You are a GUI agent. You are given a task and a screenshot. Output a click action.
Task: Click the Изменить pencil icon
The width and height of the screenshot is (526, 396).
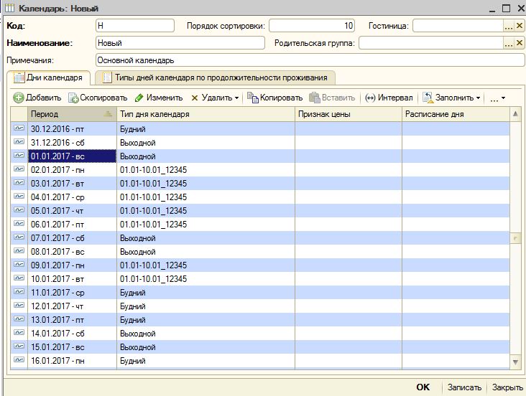tap(139, 98)
